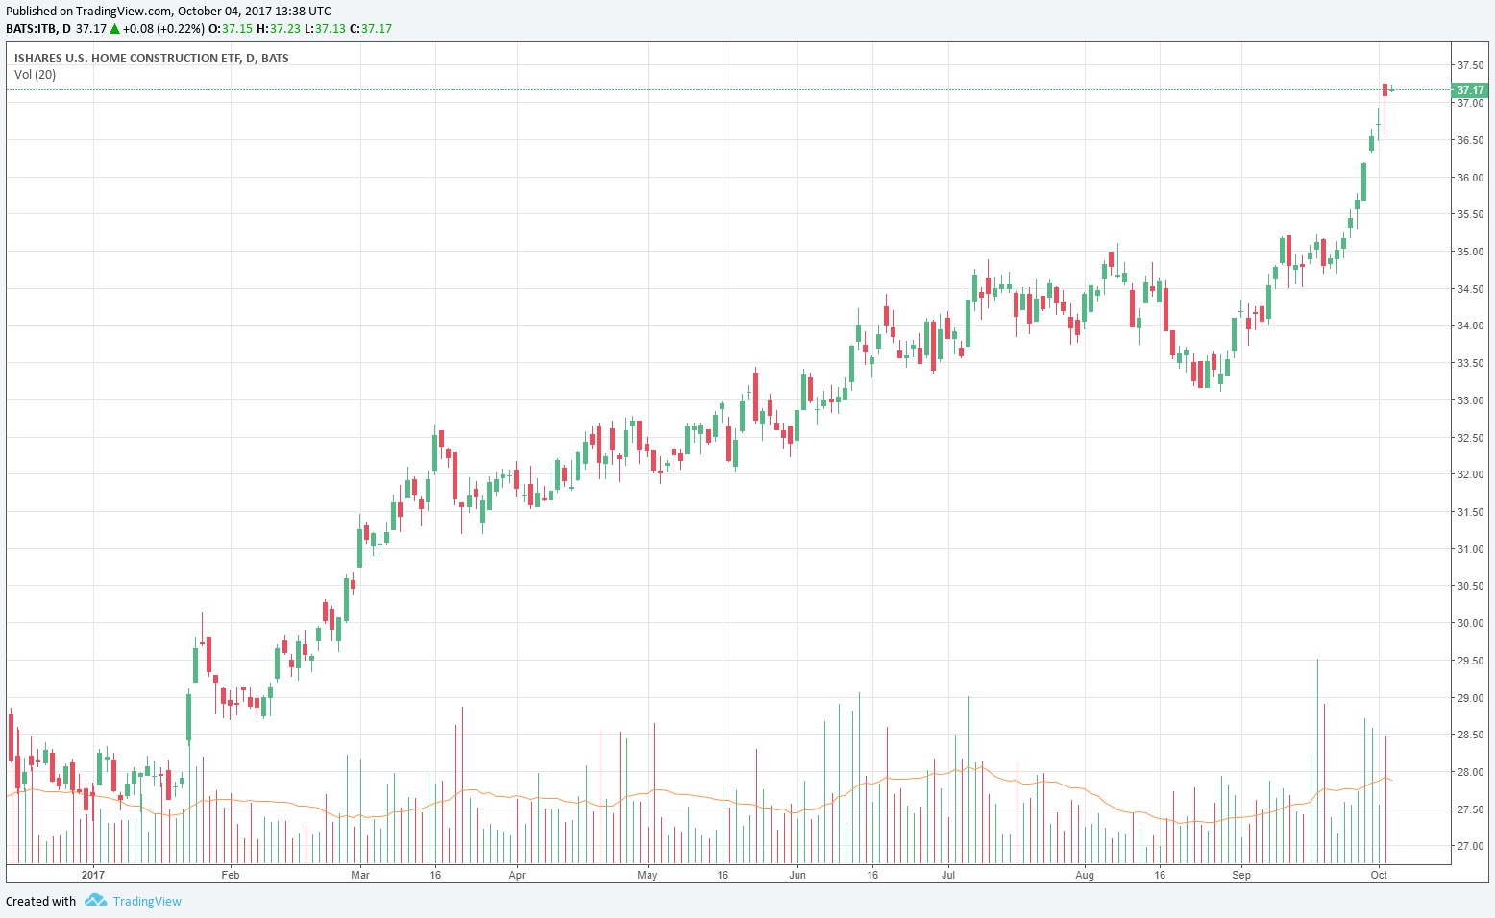This screenshot has height=918, width=1495.
Task: Select the closing price value C:37.17
Action: (370, 29)
